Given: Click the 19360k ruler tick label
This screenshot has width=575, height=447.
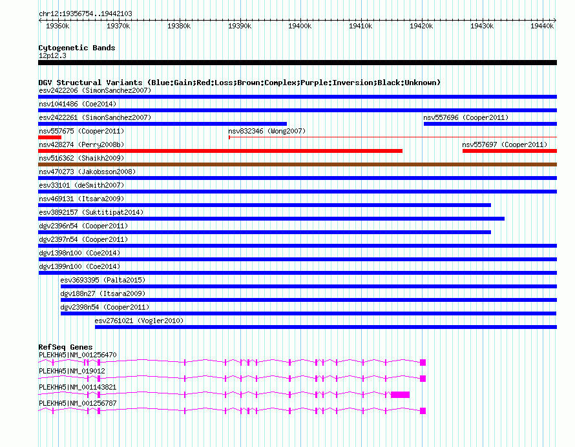Looking at the screenshot, I should [x=57, y=26].
